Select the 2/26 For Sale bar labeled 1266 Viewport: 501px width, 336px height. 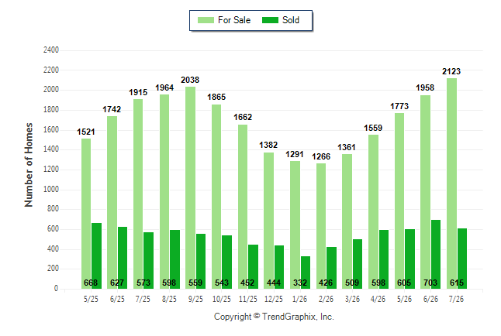pyautogui.click(x=321, y=226)
